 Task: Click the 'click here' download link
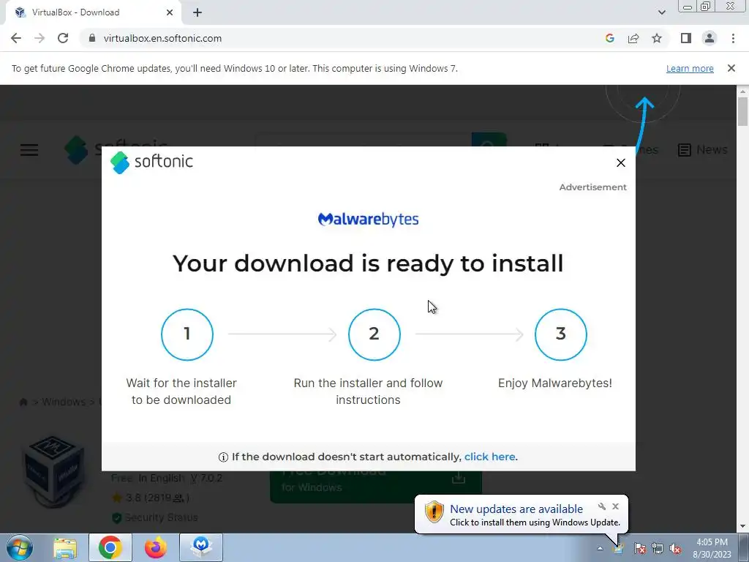pos(489,457)
